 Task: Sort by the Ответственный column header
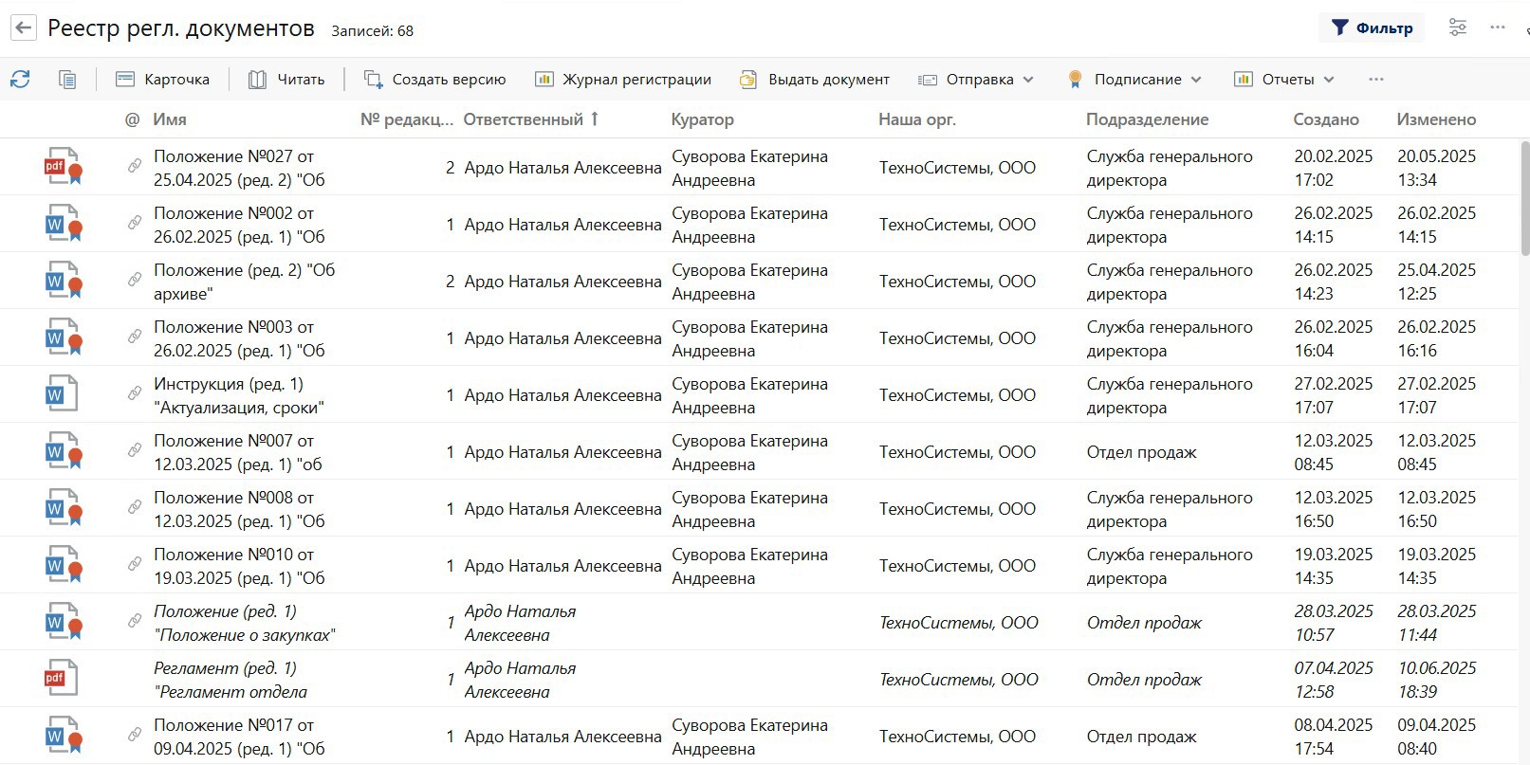pos(523,119)
